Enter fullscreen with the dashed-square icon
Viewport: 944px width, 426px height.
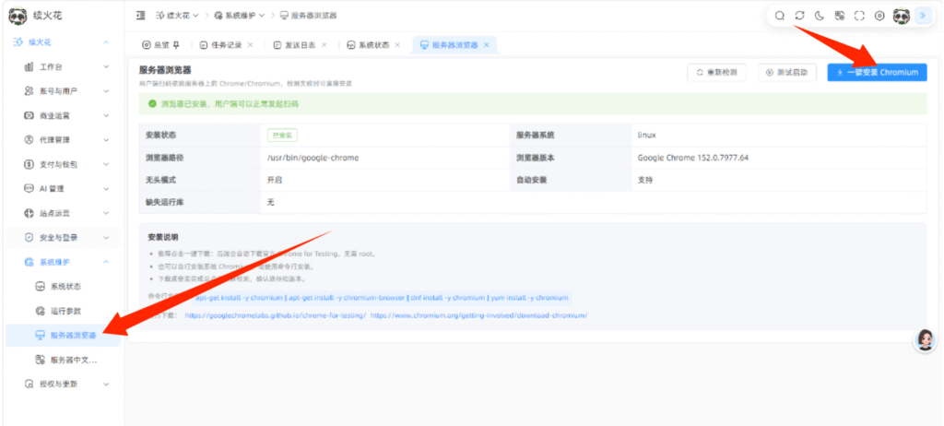point(859,17)
